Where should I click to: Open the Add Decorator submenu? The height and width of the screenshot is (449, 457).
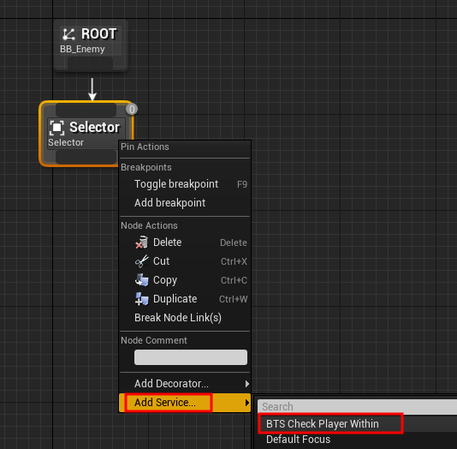click(185, 384)
